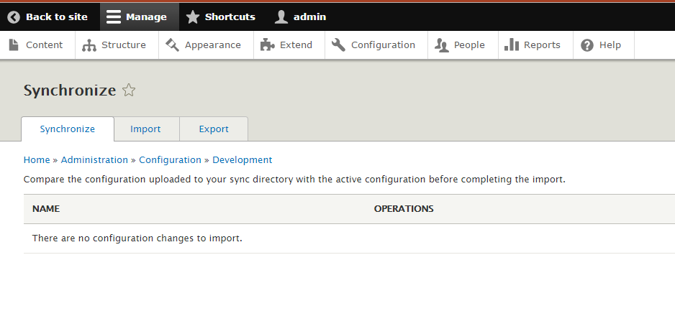The image size is (675, 311).
Task: Click the People icon in toolbar
Action: (442, 45)
